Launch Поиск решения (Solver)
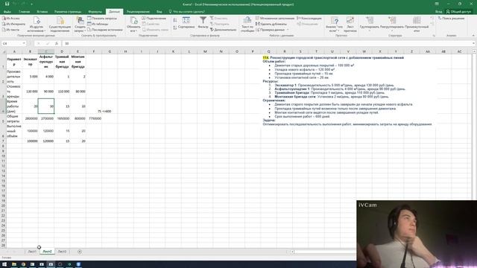The height and width of the screenshot is (268, 477). coord(451,18)
